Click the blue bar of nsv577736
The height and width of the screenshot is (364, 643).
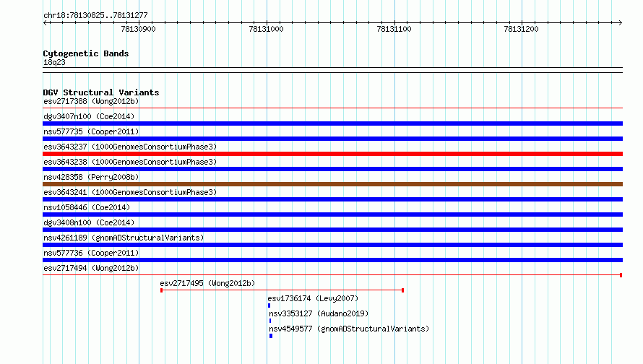coord(332,260)
